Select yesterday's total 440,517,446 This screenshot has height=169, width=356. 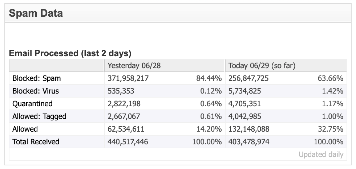pyautogui.click(x=128, y=142)
